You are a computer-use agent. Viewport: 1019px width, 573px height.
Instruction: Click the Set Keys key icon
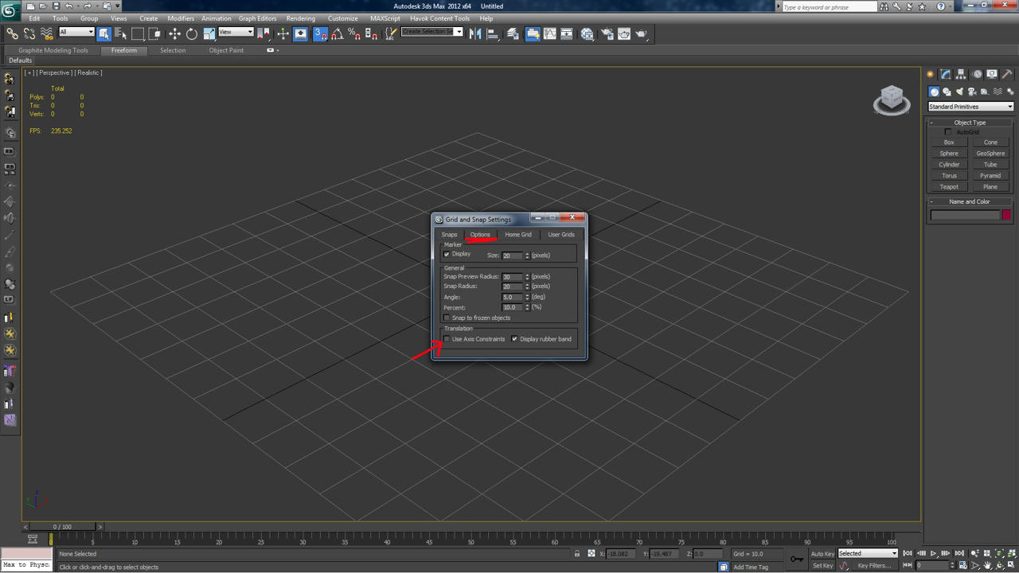point(797,559)
